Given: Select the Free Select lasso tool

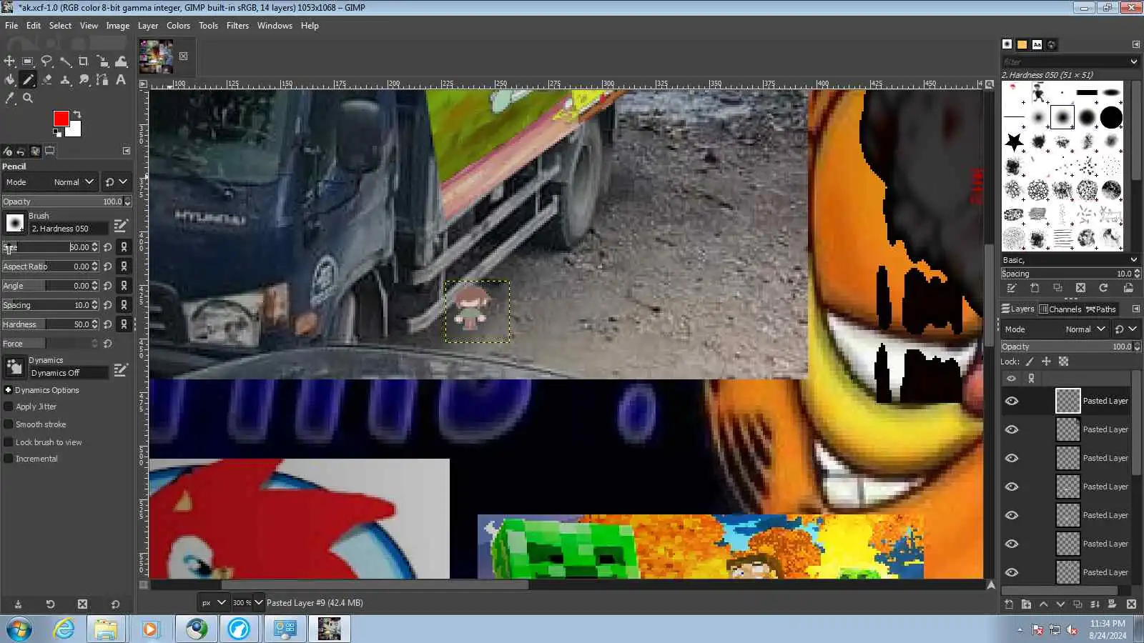Looking at the screenshot, I should pyautogui.click(x=46, y=61).
